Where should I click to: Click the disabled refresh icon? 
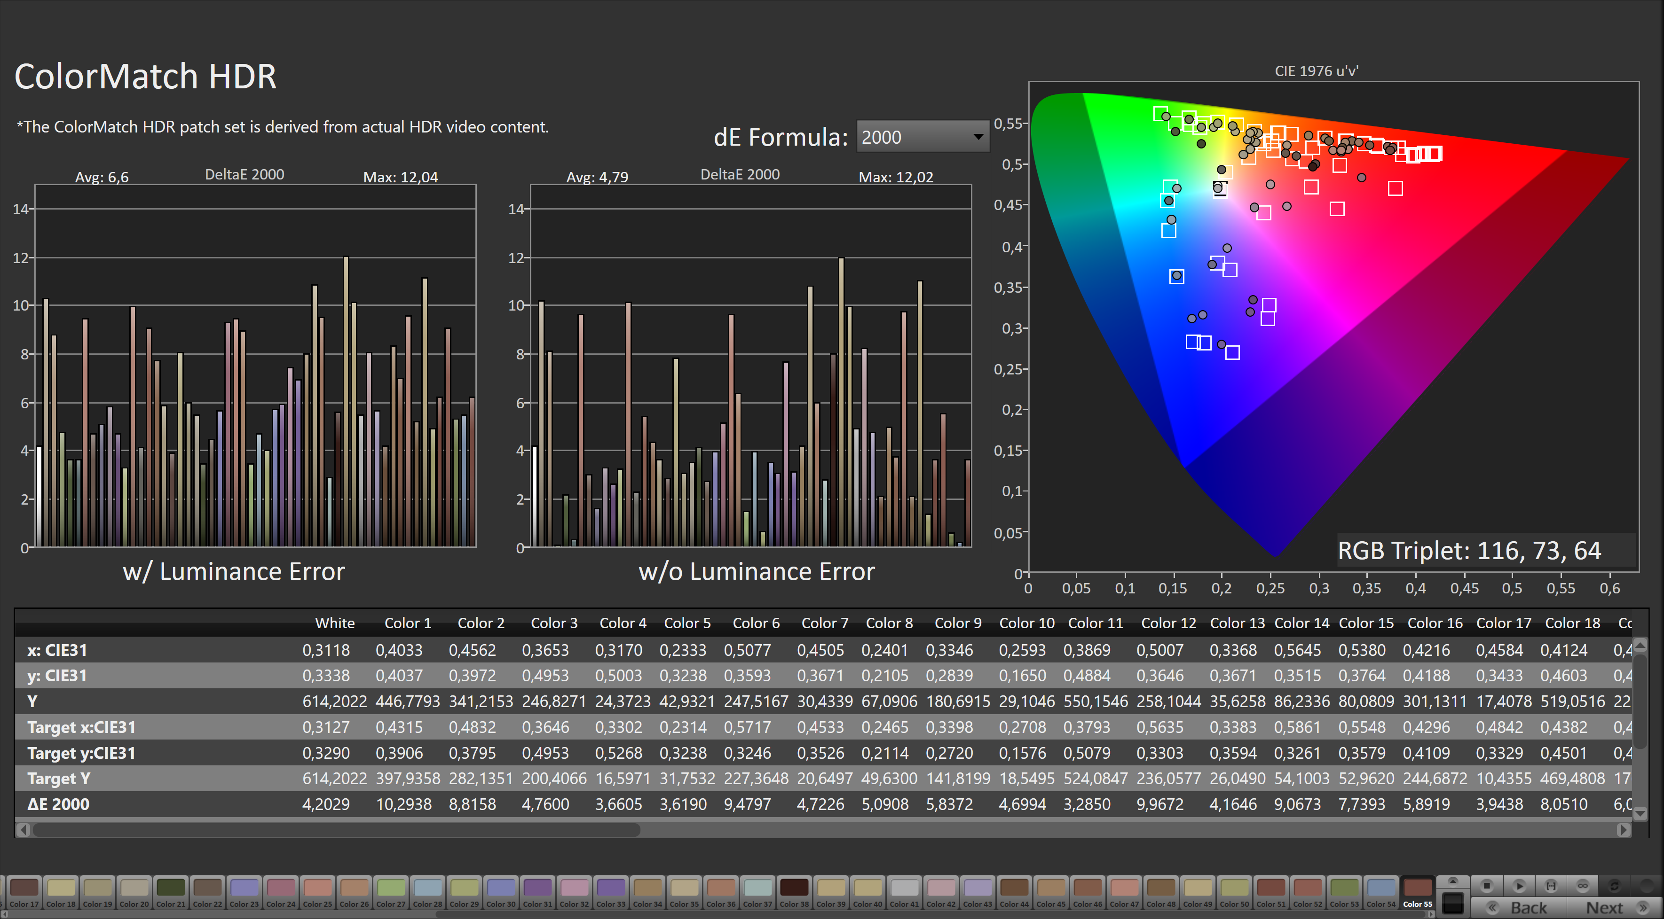pyautogui.click(x=1614, y=886)
